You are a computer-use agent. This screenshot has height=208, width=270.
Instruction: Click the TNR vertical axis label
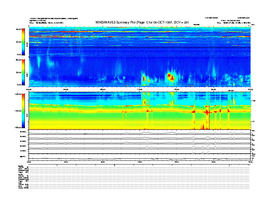(27, 116)
